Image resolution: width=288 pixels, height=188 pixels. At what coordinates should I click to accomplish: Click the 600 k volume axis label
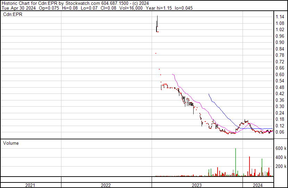point(281,149)
